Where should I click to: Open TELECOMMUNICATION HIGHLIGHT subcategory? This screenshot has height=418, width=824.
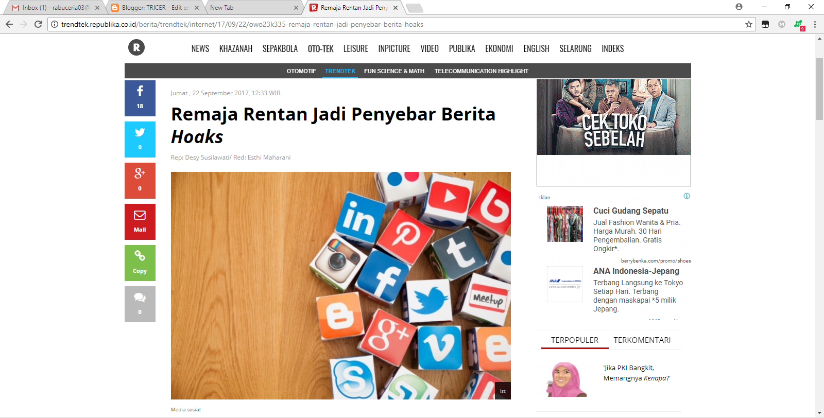coord(482,71)
